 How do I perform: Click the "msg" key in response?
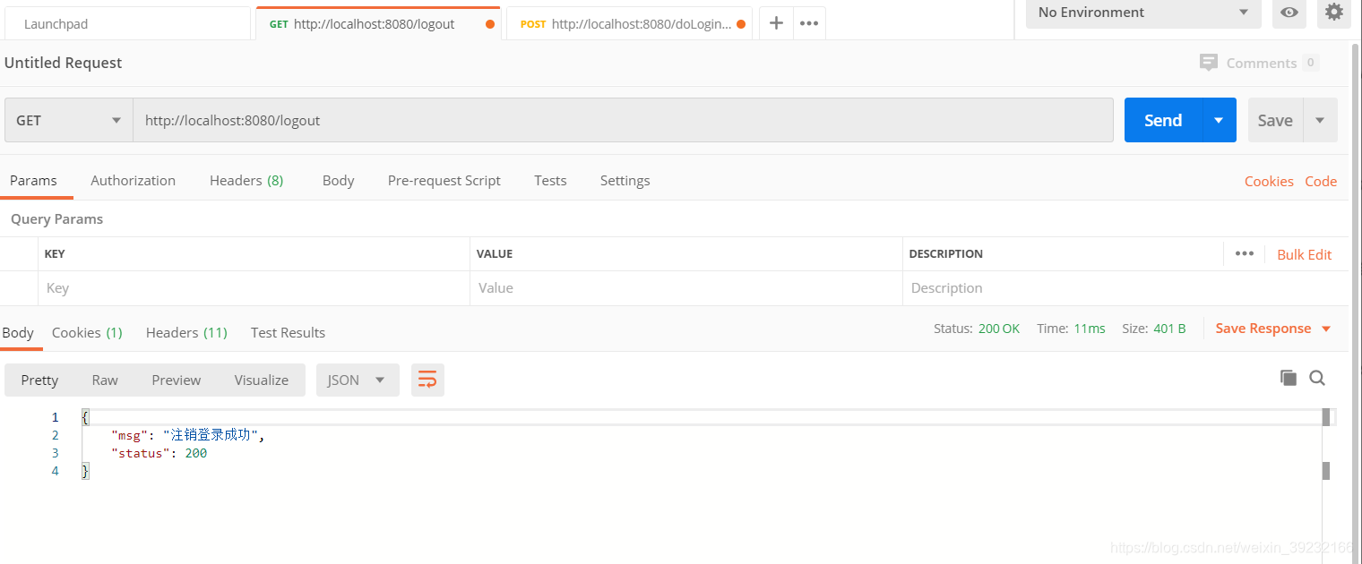[129, 435]
